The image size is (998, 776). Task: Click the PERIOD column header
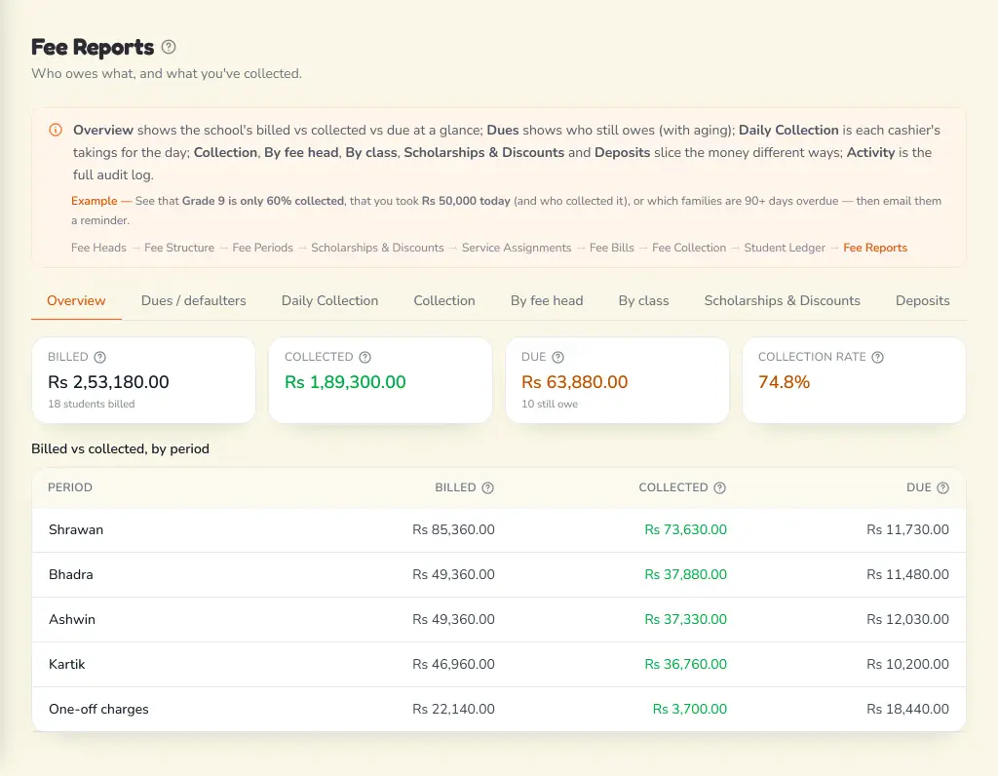[x=70, y=487]
